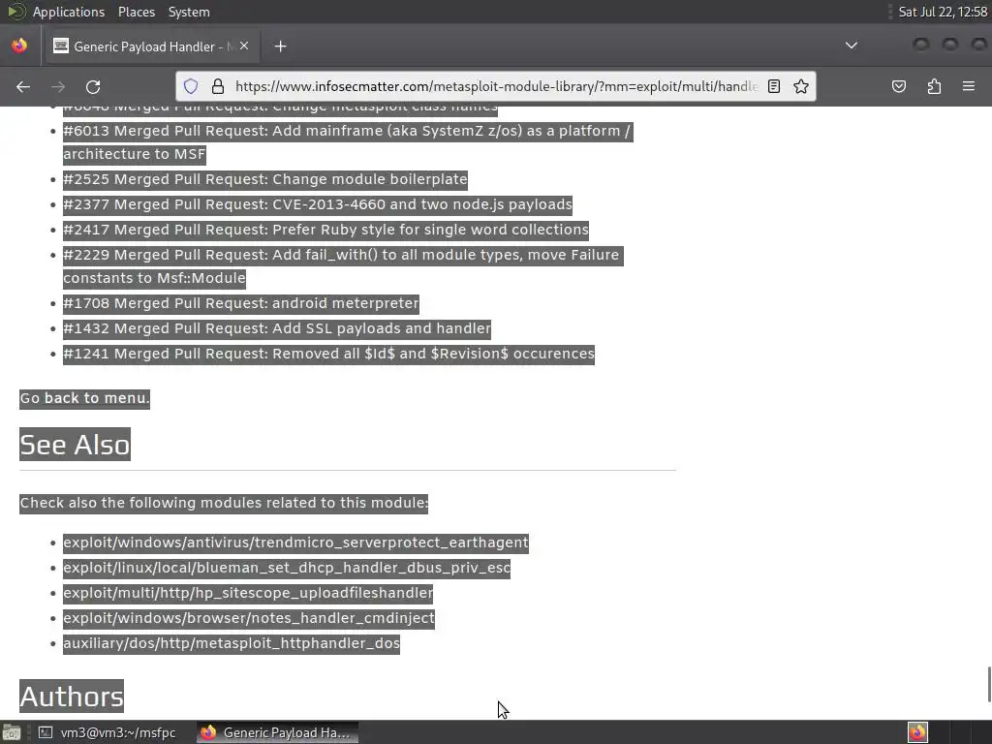Open the Save to Pocket icon
Image resolution: width=992 pixels, height=744 pixels.
899,86
